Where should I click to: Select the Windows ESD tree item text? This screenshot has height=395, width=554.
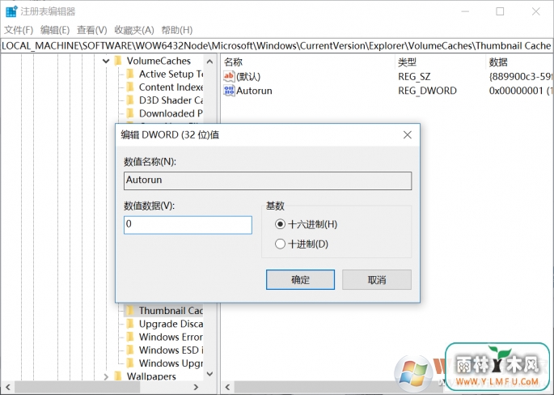[171, 350]
